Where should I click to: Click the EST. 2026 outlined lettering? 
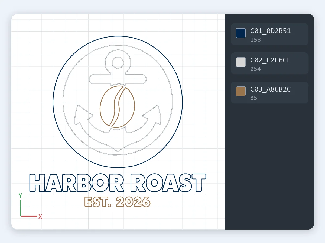tap(118, 202)
